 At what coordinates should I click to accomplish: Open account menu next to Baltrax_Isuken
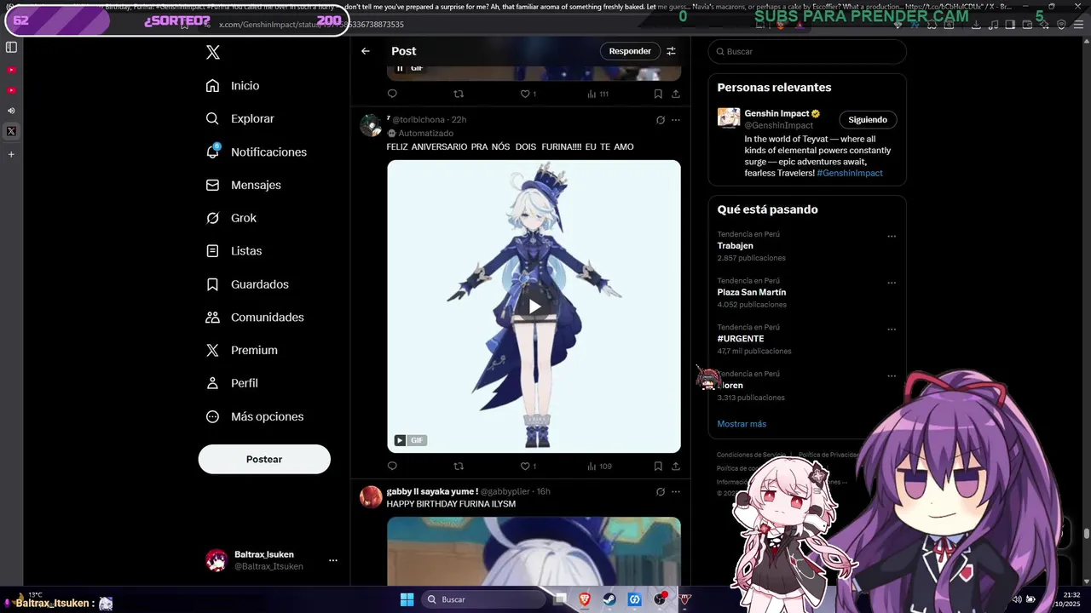click(333, 560)
